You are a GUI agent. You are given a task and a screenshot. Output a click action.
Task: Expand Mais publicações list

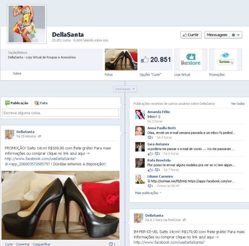point(148,193)
